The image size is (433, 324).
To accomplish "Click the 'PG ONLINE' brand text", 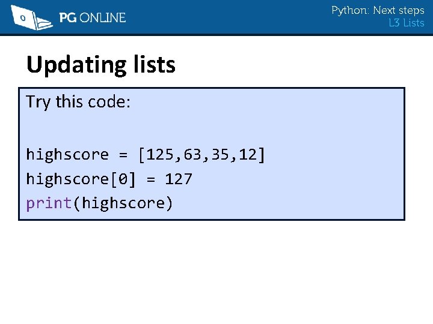I will [x=92, y=17].
